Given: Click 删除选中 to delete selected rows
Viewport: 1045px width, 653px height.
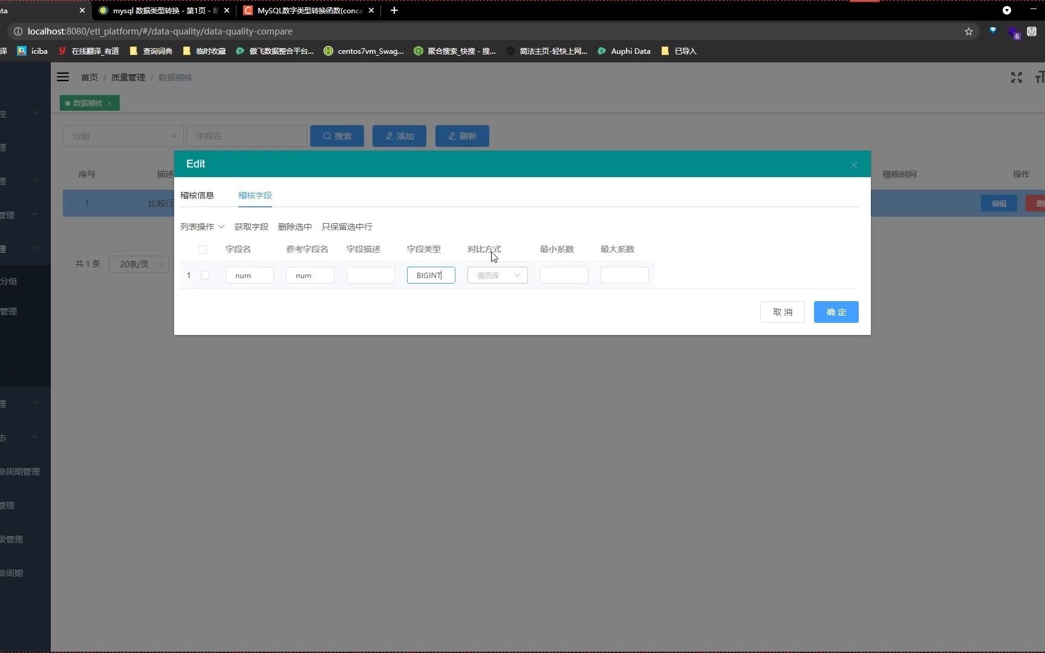Looking at the screenshot, I should point(295,227).
